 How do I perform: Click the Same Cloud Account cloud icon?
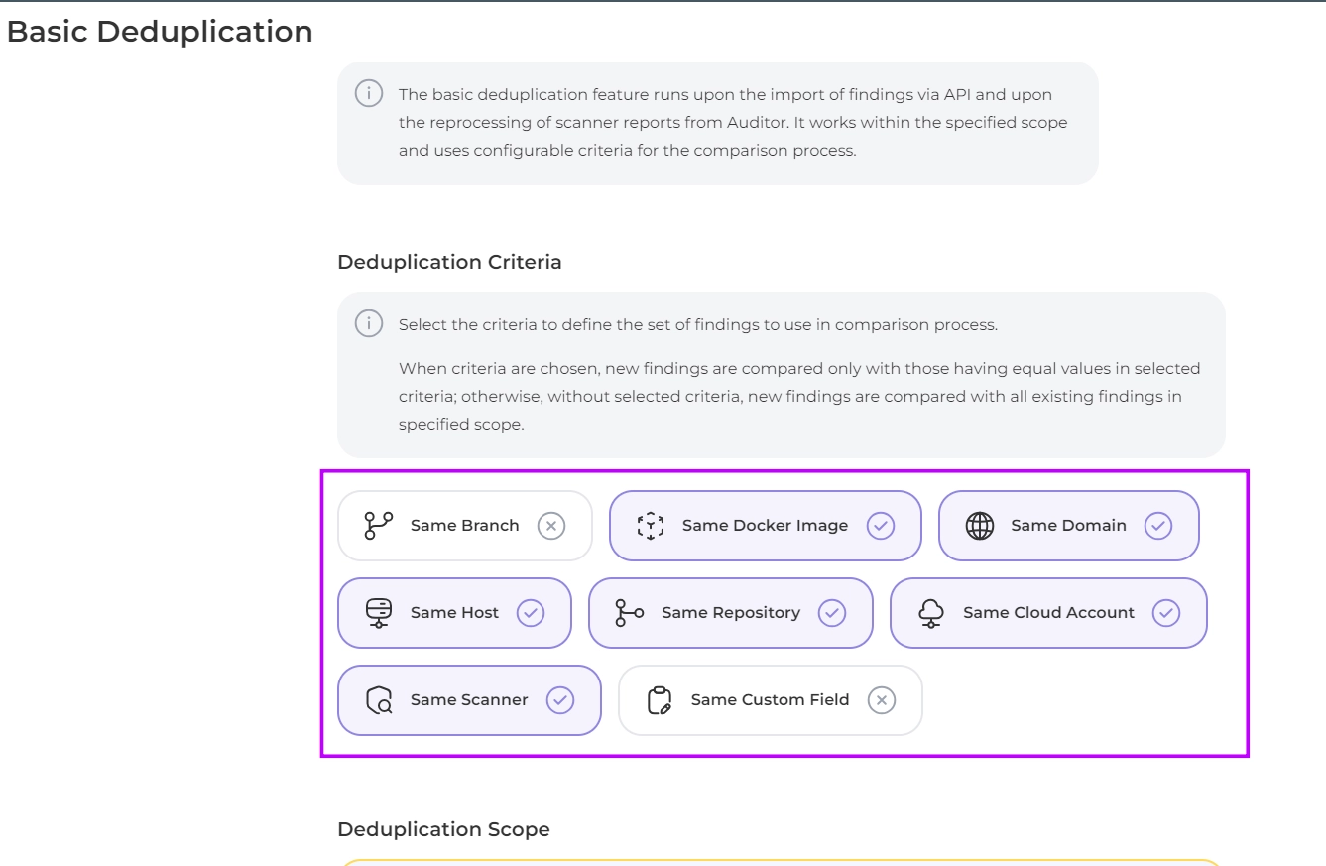931,613
